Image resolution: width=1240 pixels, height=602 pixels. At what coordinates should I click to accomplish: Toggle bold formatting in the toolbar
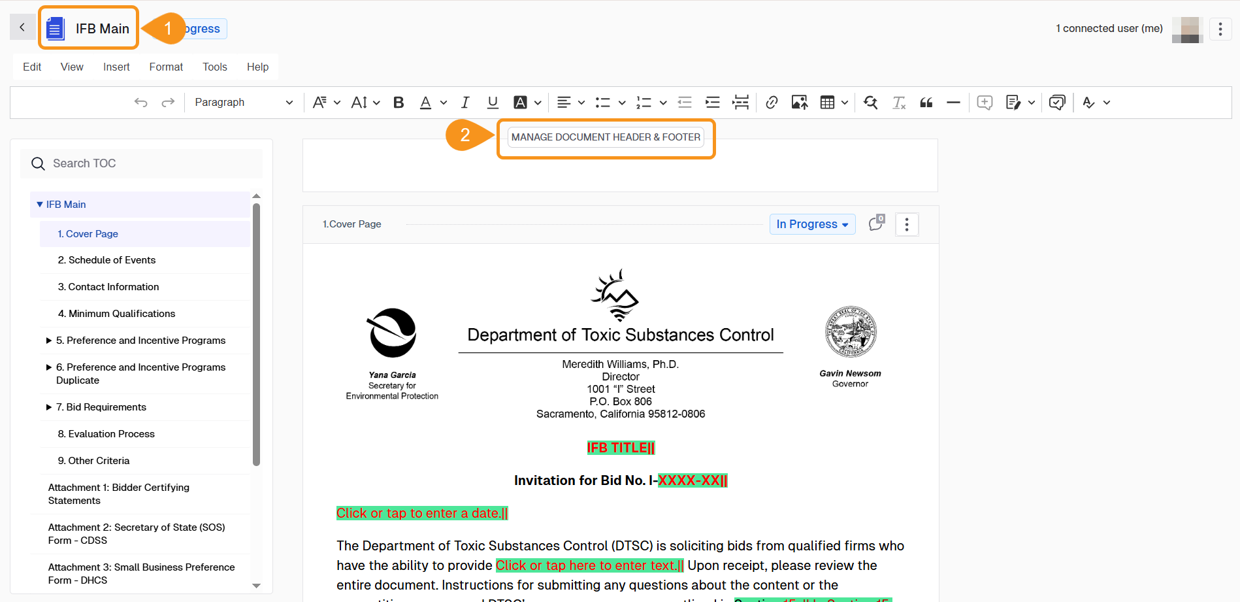click(398, 102)
